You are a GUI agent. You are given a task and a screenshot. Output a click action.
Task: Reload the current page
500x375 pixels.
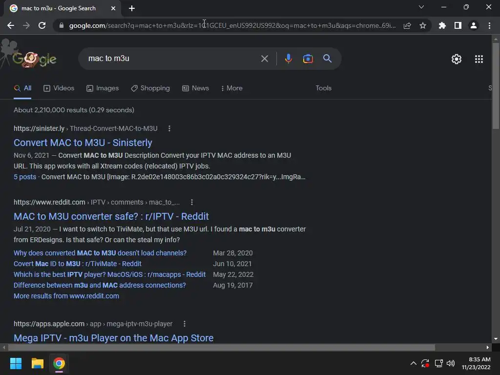pos(42,25)
